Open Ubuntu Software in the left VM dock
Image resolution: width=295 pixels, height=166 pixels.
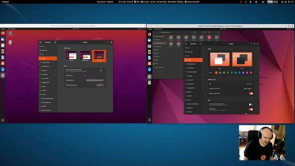3,63
